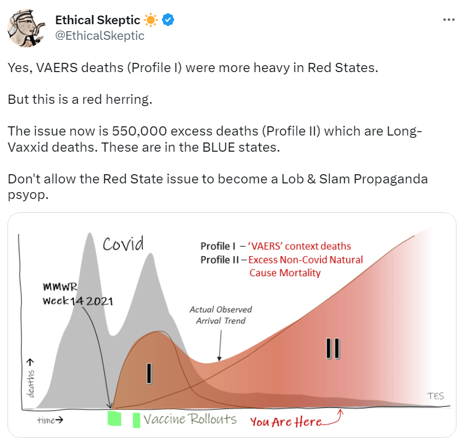Click the "MMWR Week 14 2021" annotation
The width and height of the screenshot is (468, 447).
[x=77, y=294]
